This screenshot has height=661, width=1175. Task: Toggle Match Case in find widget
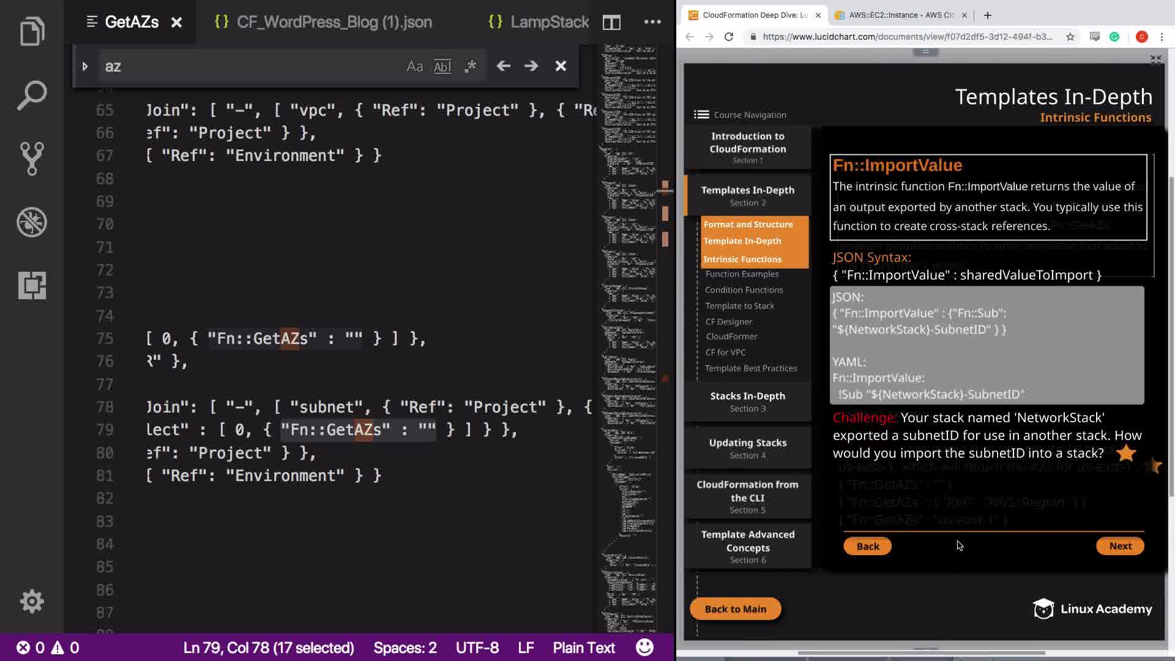tap(414, 66)
